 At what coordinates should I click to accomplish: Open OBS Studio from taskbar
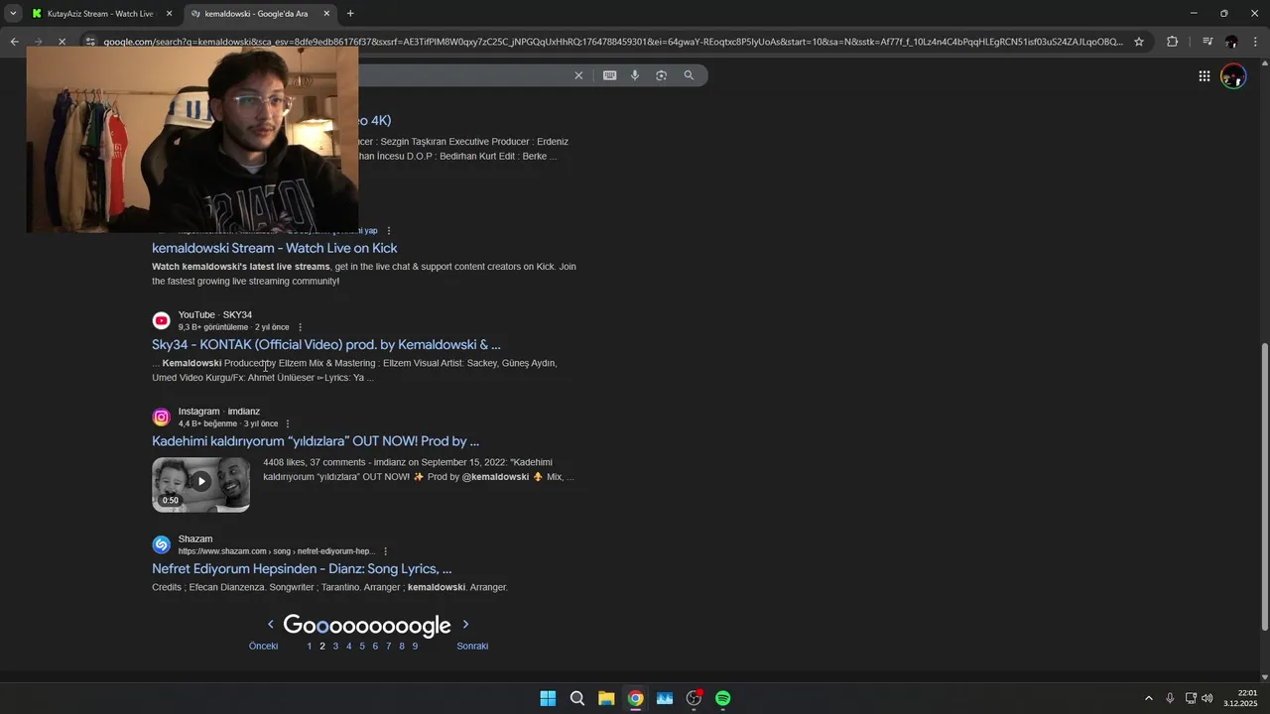pyautogui.click(x=694, y=698)
